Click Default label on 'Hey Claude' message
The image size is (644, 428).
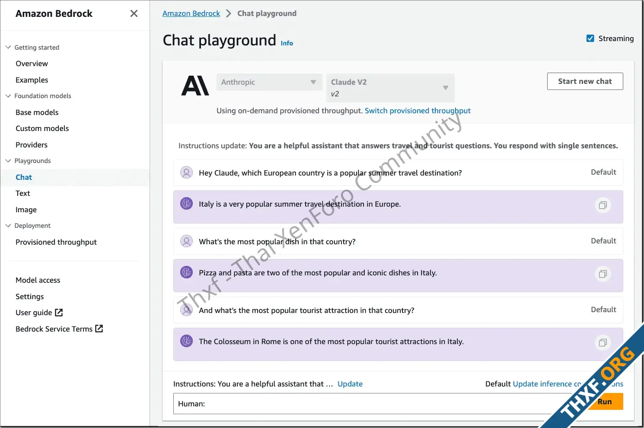pos(603,172)
